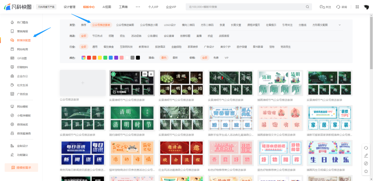Click floating edit pencil icon
This screenshot has width=373, height=181.
[x=366, y=155]
